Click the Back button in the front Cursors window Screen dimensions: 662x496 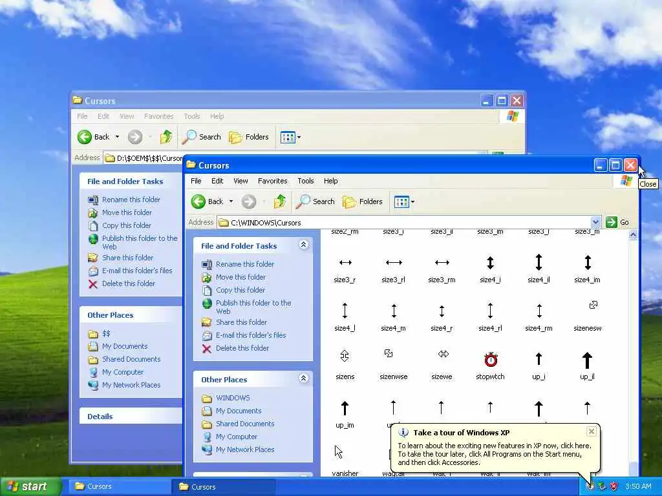click(x=207, y=201)
